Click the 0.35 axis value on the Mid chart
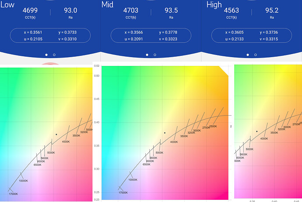The image size is (302, 202). (97, 146)
